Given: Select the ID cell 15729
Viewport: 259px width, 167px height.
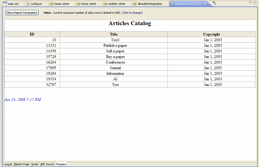Looking at the screenshot, I should (32, 57).
